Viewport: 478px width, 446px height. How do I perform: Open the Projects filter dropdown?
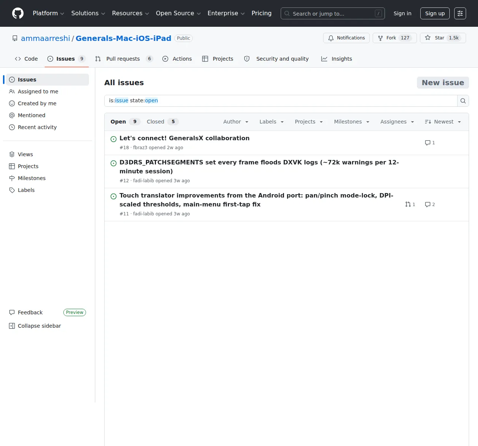(x=309, y=122)
